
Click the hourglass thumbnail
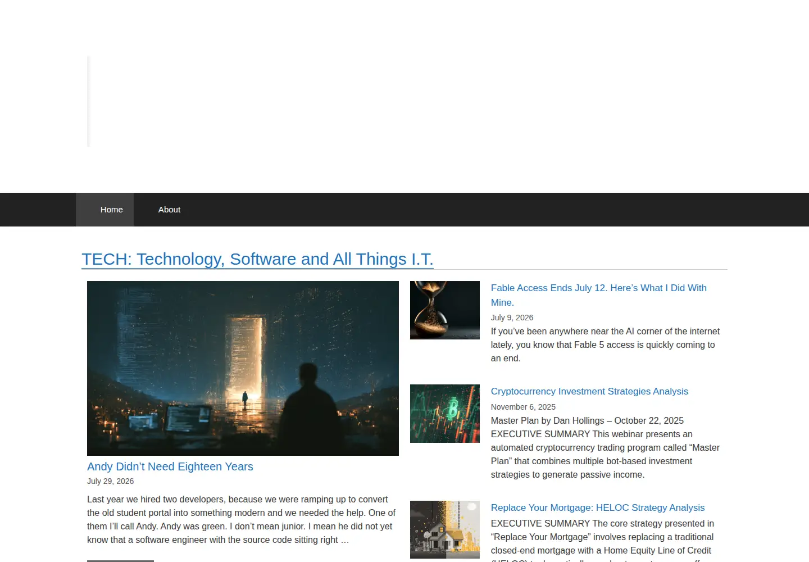pos(445,310)
